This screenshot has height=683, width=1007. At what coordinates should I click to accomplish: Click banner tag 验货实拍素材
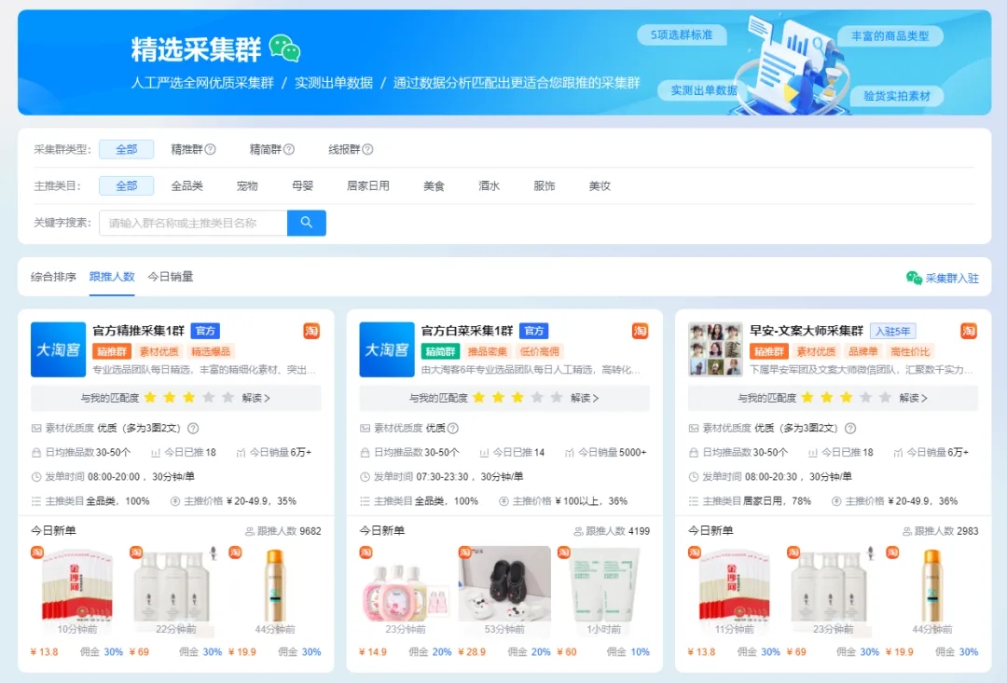[897, 96]
